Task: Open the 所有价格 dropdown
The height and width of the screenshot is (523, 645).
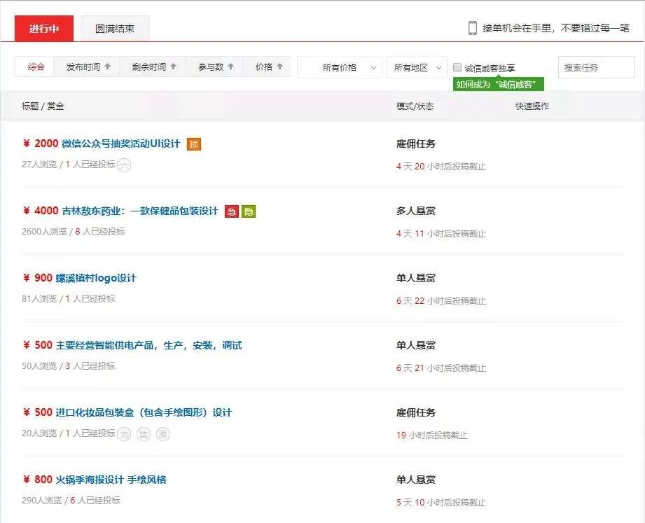Action: (x=339, y=67)
